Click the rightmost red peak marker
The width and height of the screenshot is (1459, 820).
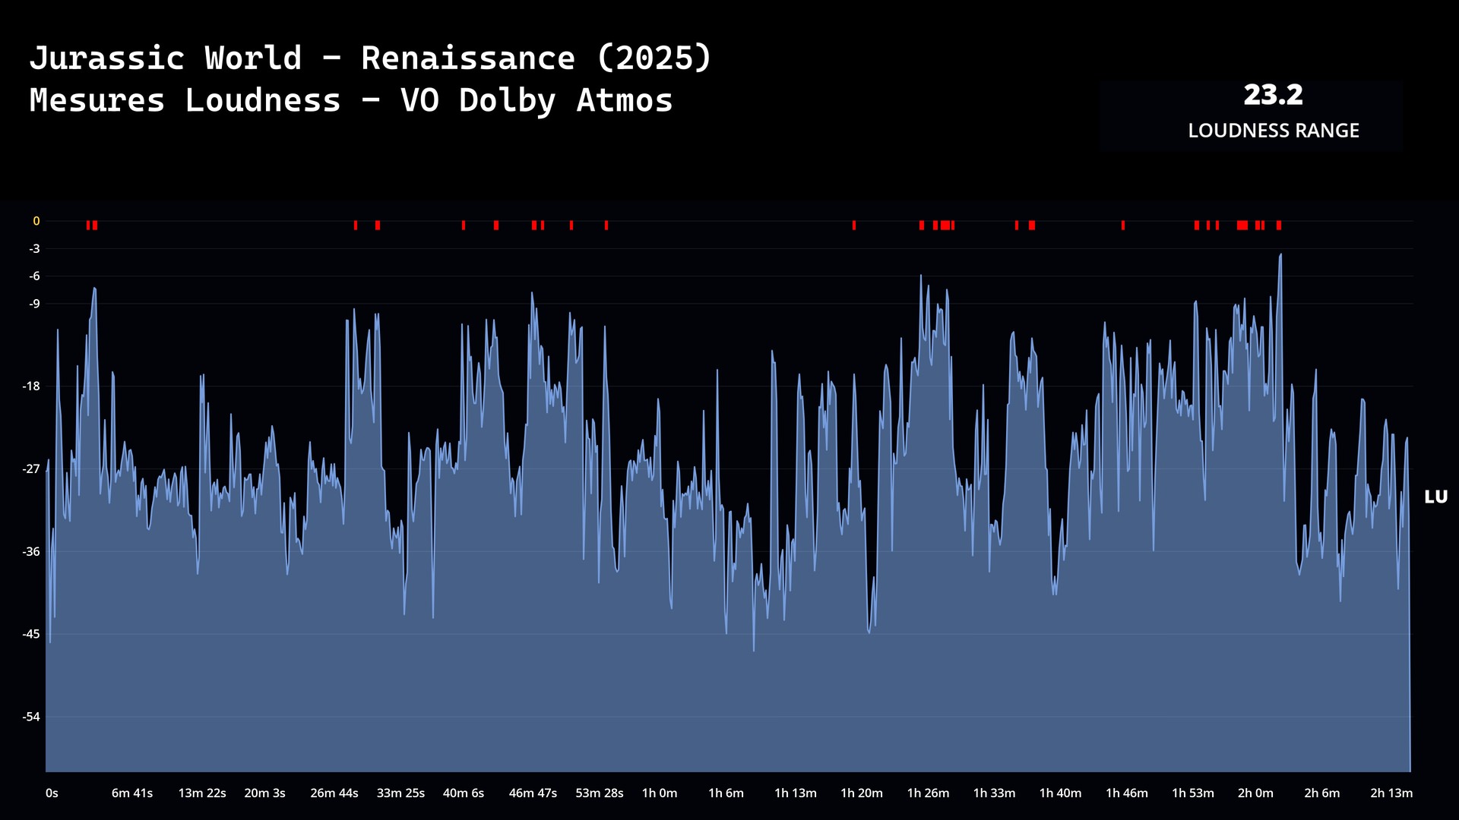pos(1279,225)
